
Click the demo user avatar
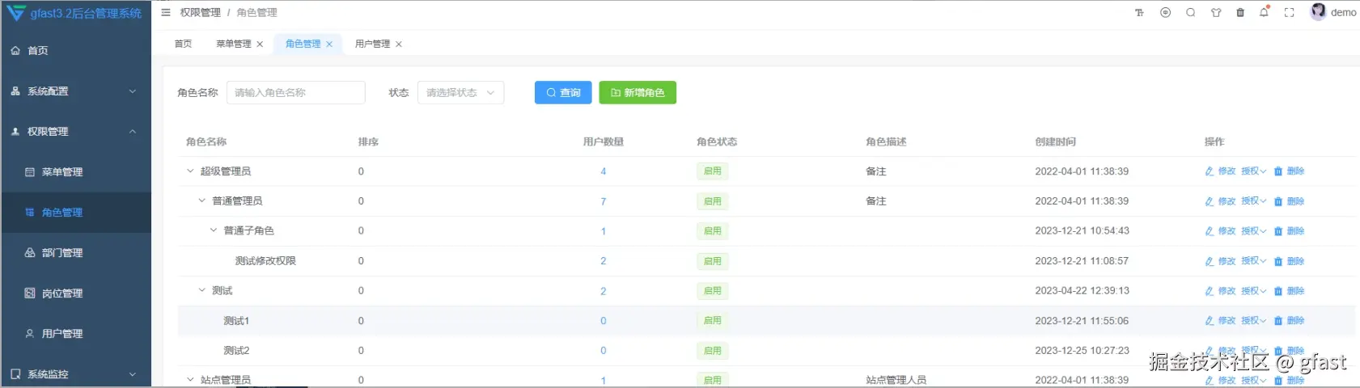[1318, 11]
